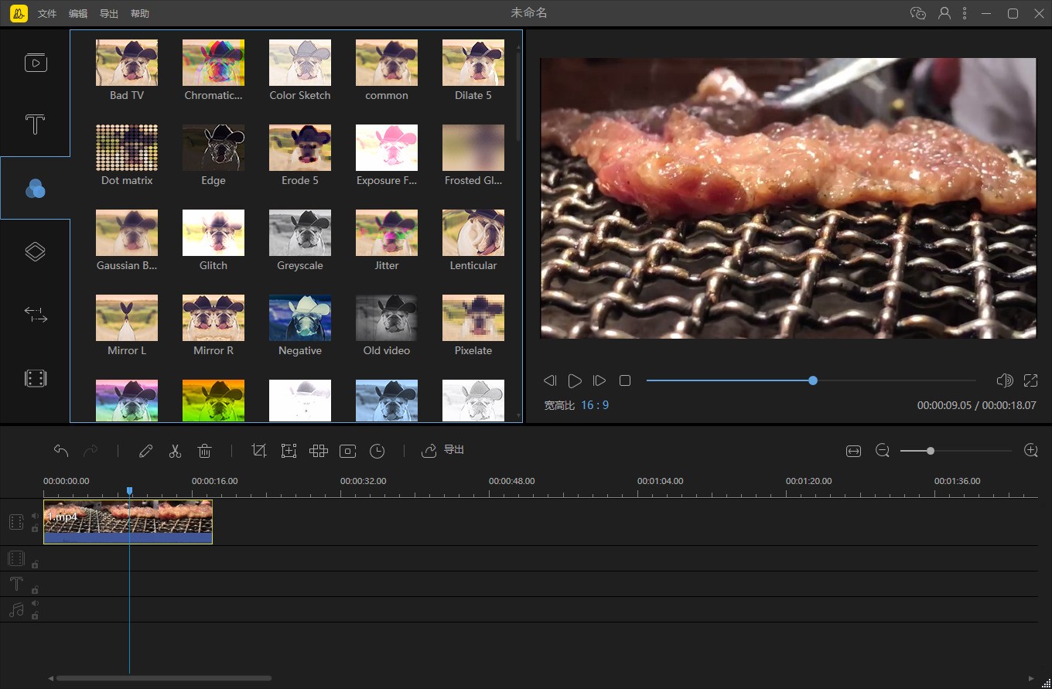This screenshot has width=1052, height=689.
Task: Select the Filters sidebar tab
Action: click(x=36, y=188)
